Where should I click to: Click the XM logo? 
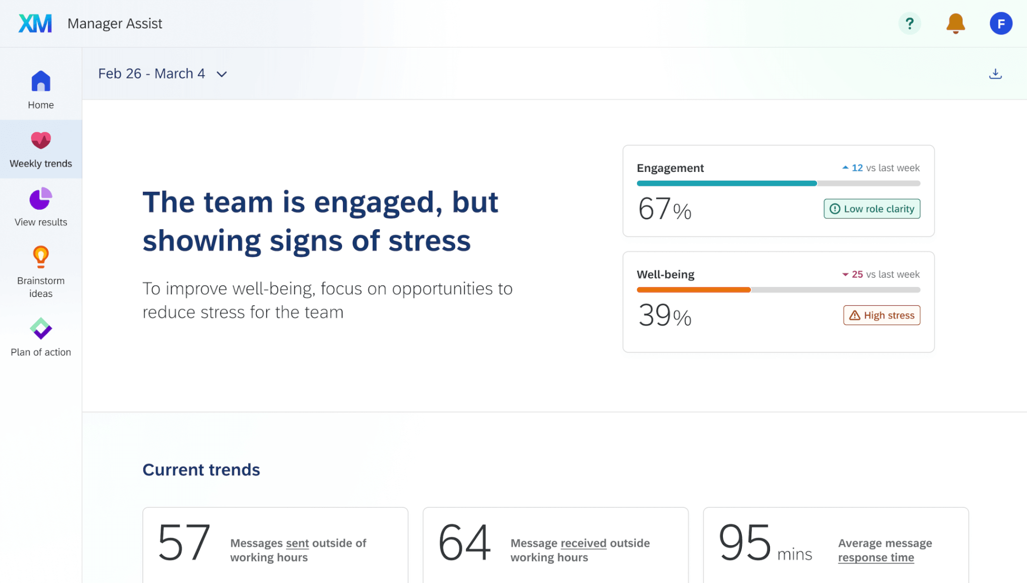35,24
